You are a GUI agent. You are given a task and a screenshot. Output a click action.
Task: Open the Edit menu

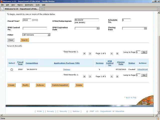(7, 5)
